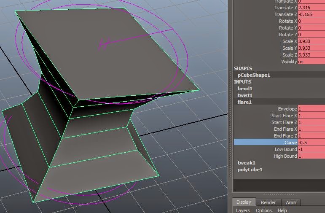Select the twist1 input node
The height and width of the screenshot is (213, 325).
click(x=245, y=95)
